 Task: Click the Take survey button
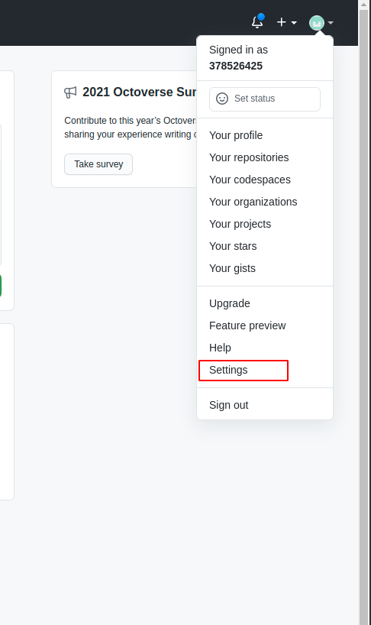(x=98, y=164)
